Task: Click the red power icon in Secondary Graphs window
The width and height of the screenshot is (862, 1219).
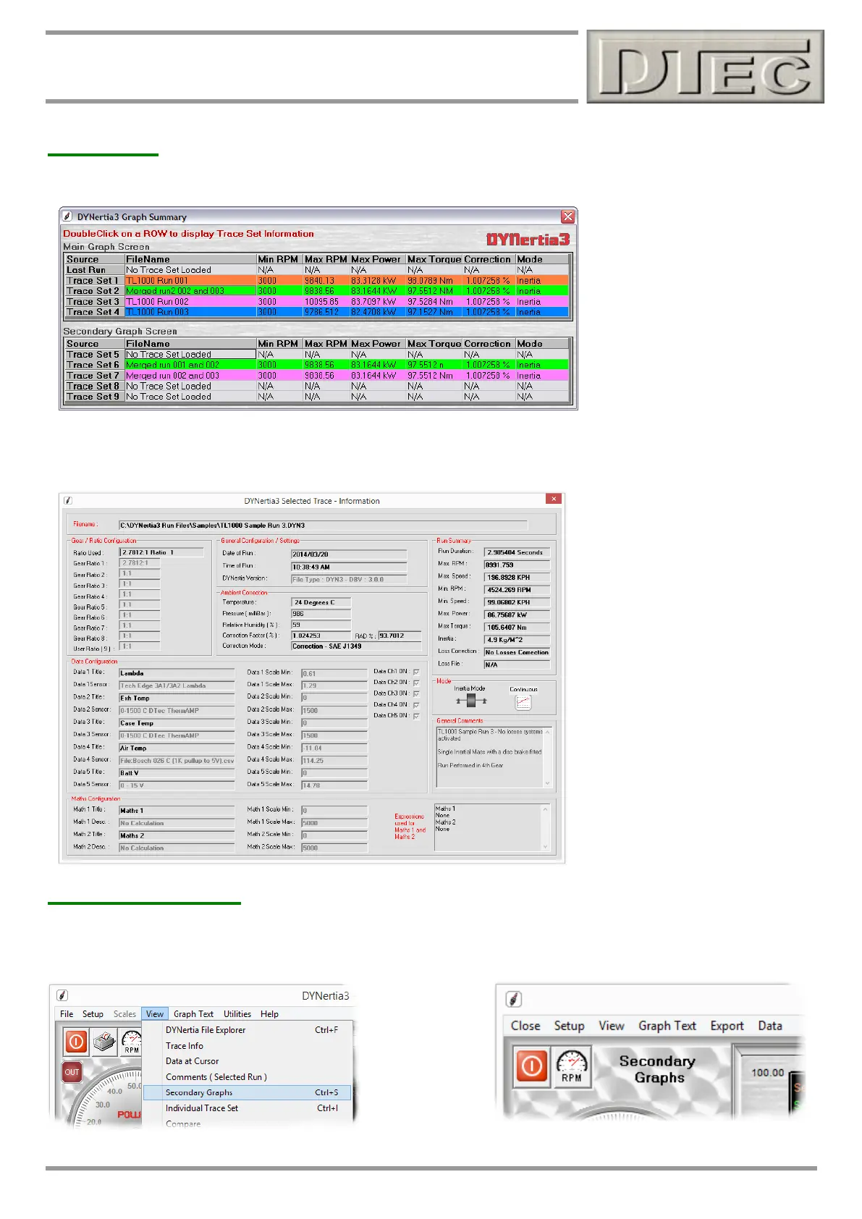Action: pos(531,1066)
